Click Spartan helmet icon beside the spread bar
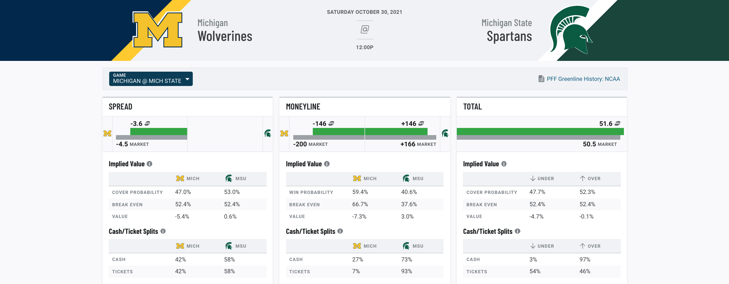729x284 pixels. pyautogui.click(x=268, y=133)
